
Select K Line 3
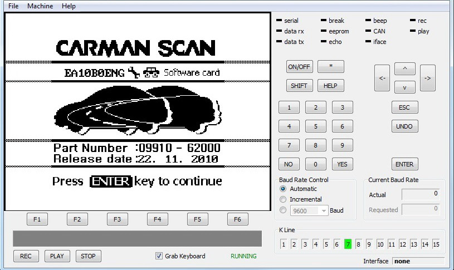305,244
